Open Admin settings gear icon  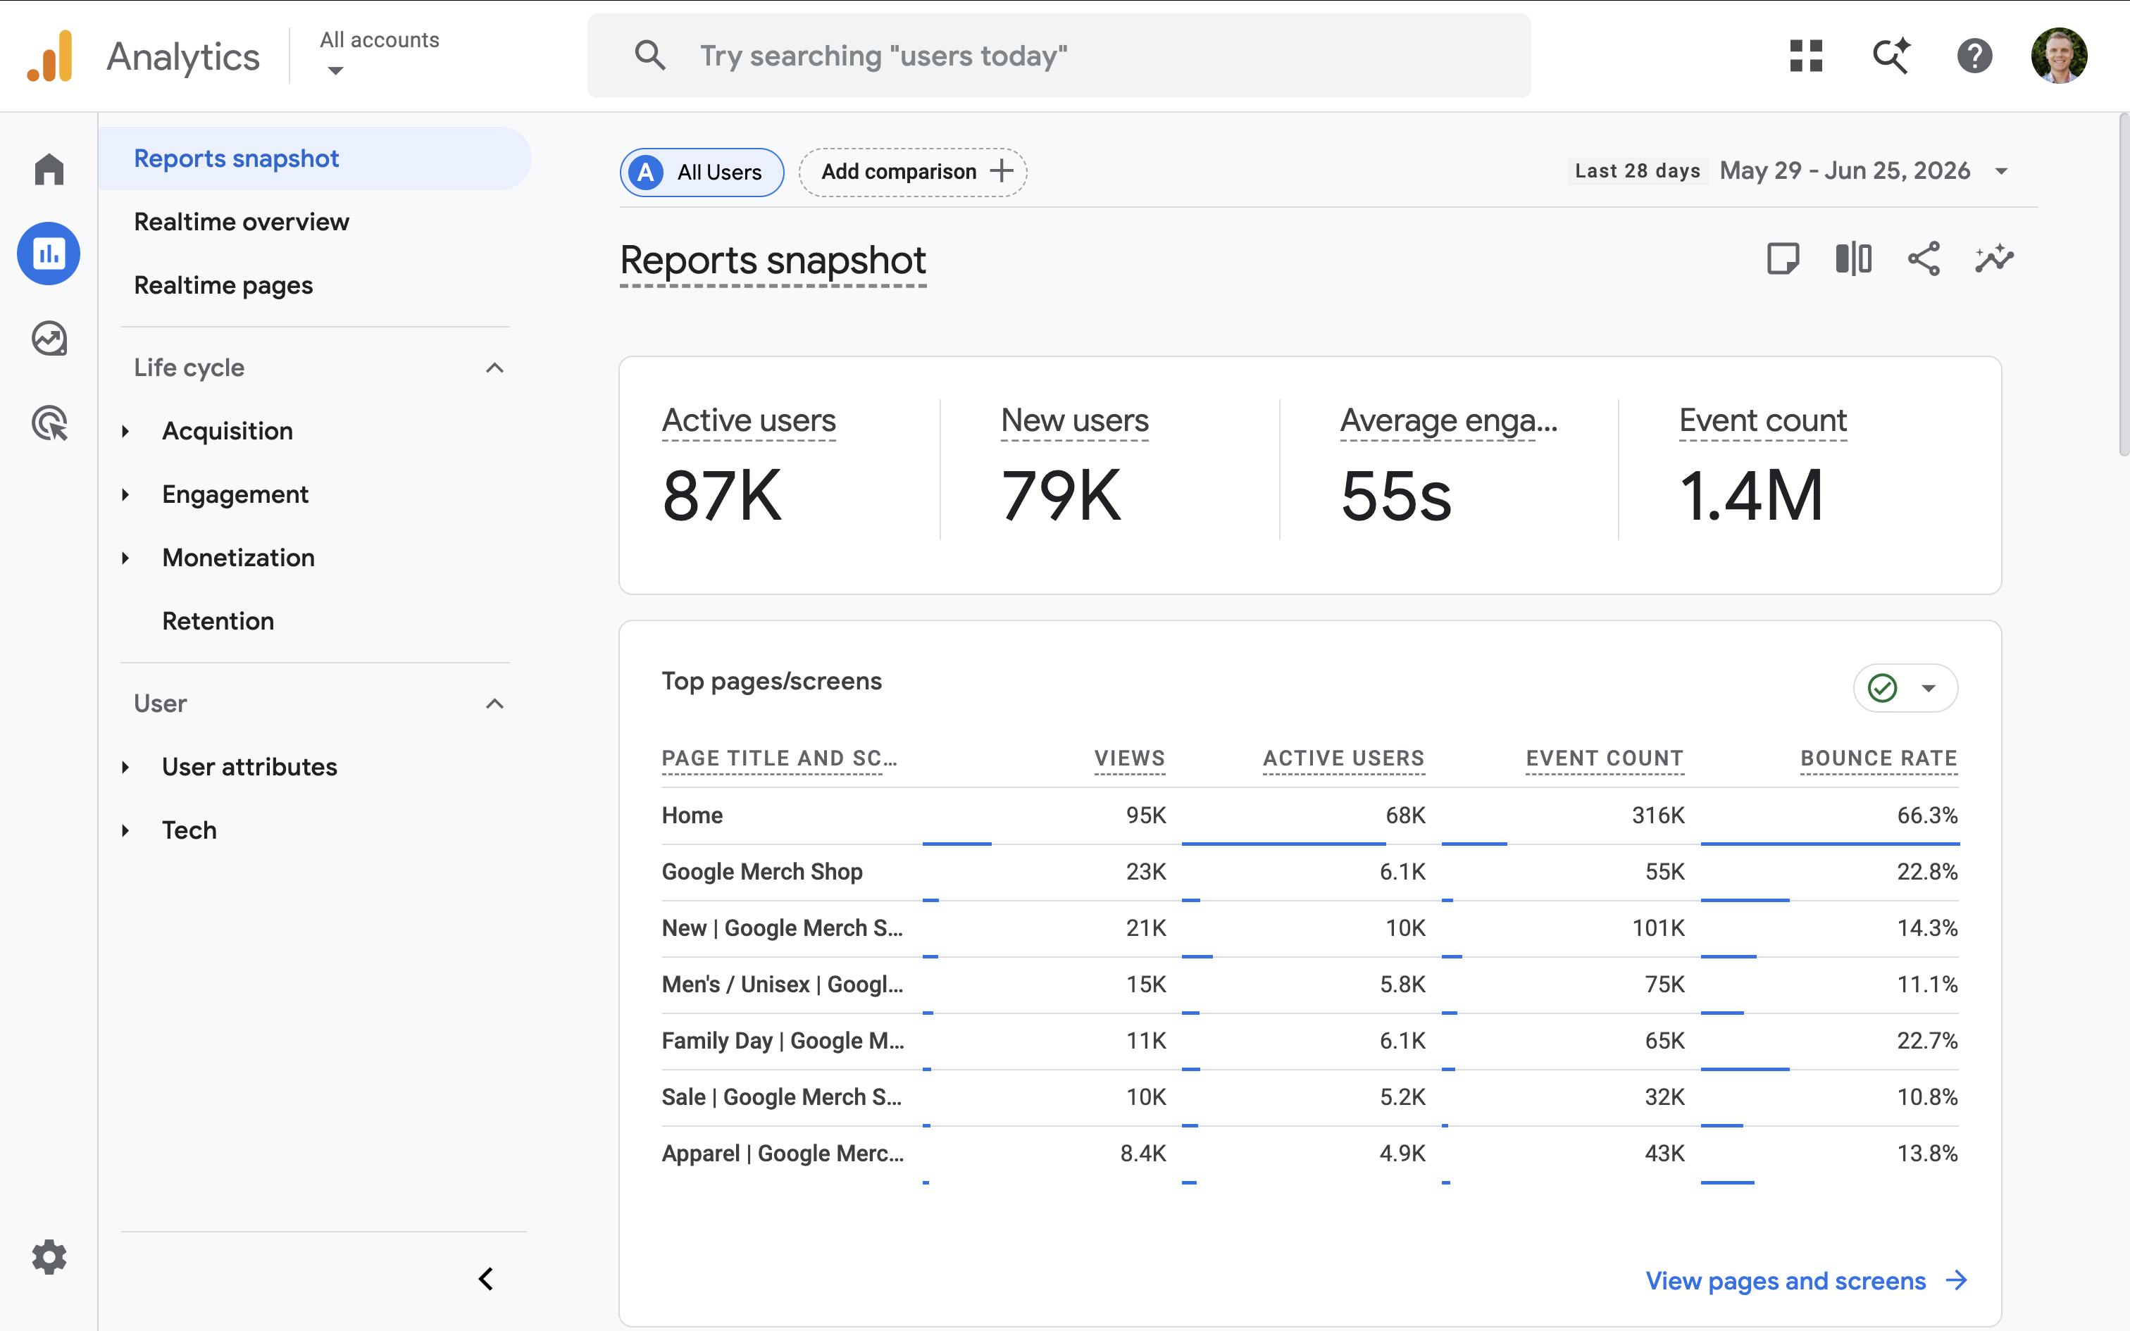click(x=49, y=1257)
